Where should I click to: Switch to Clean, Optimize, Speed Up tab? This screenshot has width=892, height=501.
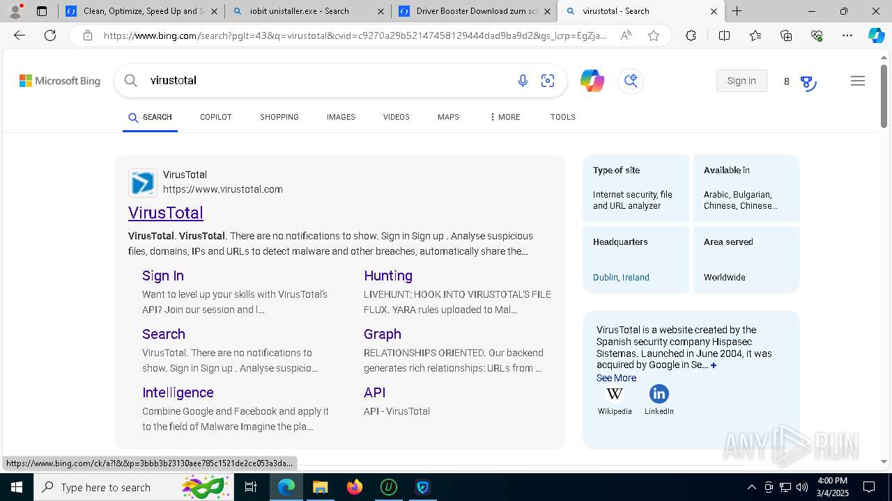coord(141,11)
